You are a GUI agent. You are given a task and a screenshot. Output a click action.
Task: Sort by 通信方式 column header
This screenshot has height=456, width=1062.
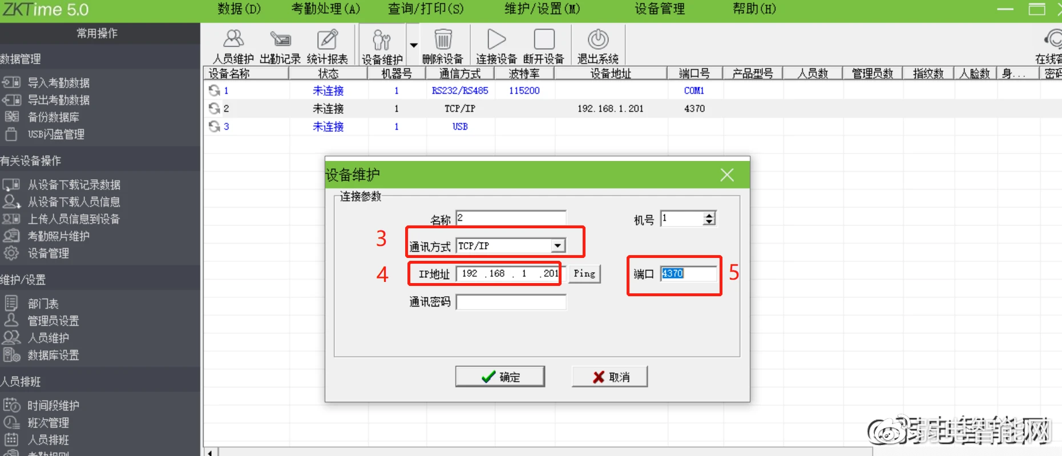point(460,73)
